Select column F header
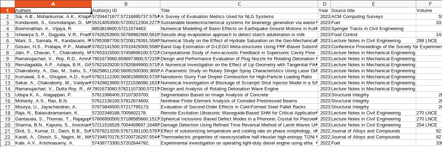 pos(429,4)
